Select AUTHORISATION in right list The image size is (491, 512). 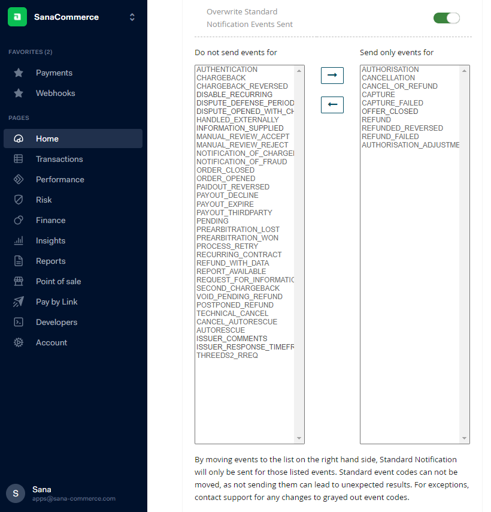click(x=390, y=69)
